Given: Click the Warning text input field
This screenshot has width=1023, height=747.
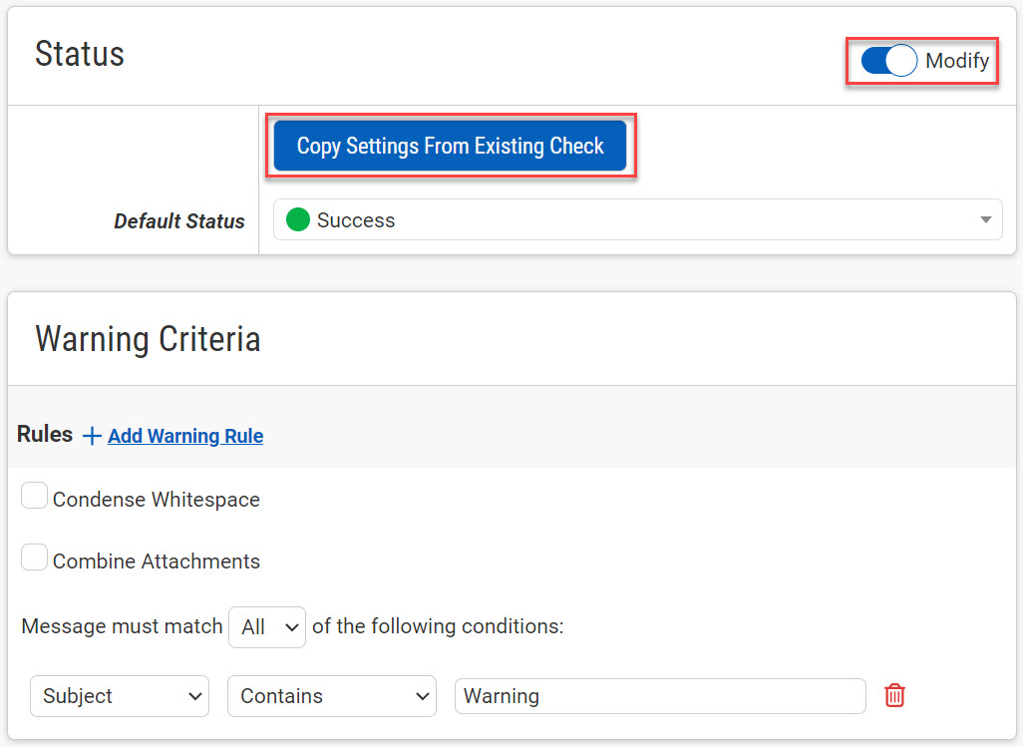Looking at the screenshot, I should pos(659,696).
